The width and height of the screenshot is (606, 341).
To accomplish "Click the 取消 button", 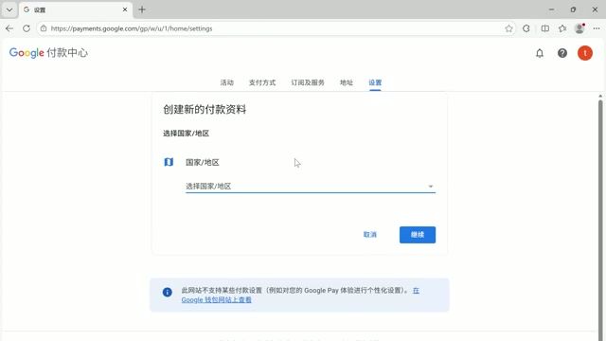I will coord(370,235).
